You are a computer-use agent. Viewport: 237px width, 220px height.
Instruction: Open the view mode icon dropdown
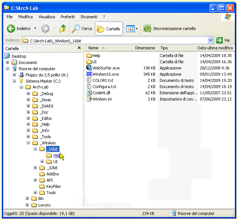click(x=132, y=29)
